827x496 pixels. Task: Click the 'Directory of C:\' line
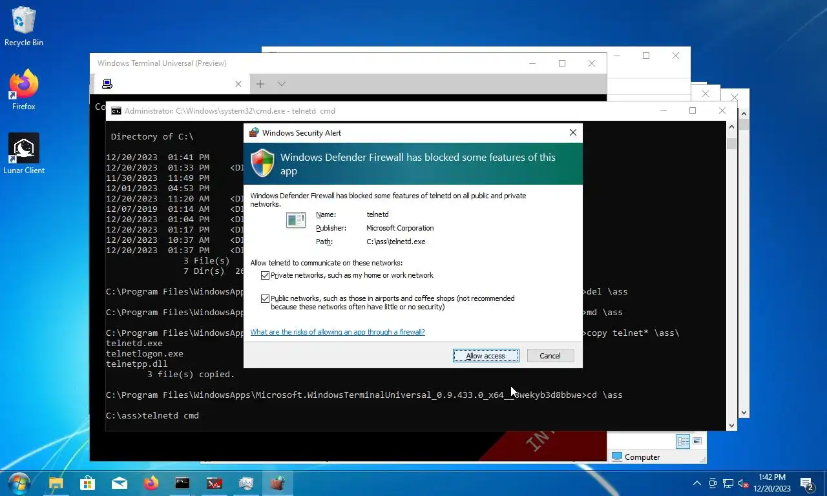(x=152, y=137)
